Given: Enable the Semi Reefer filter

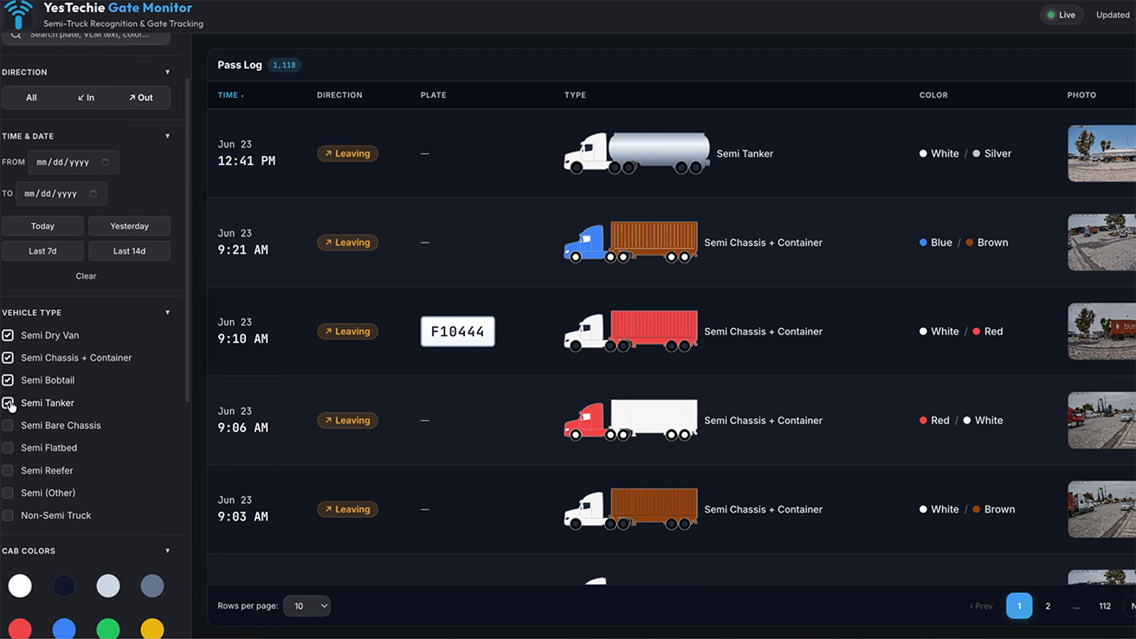Looking at the screenshot, I should coord(8,470).
